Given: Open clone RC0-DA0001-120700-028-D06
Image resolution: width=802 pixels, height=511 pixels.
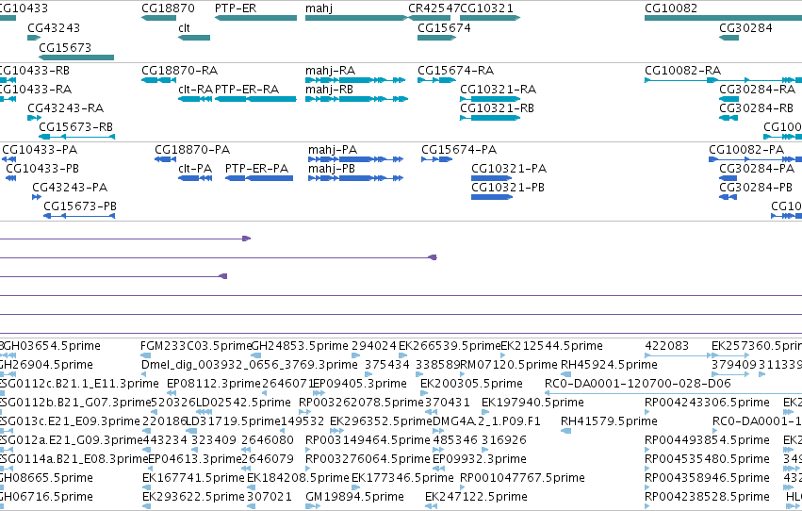Looking at the screenshot, I should point(673,393).
